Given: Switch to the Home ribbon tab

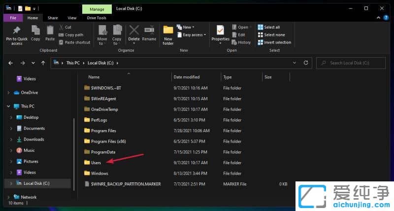Looking at the screenshot, I should coord(33,18).
